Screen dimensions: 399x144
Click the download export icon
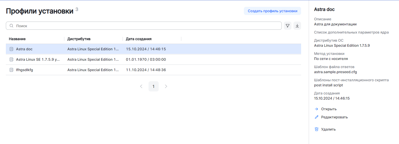(x=297, y=26)
